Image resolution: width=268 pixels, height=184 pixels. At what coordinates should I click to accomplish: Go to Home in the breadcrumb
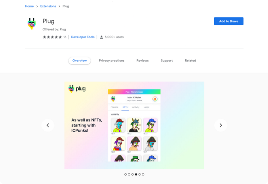[29, 6]
